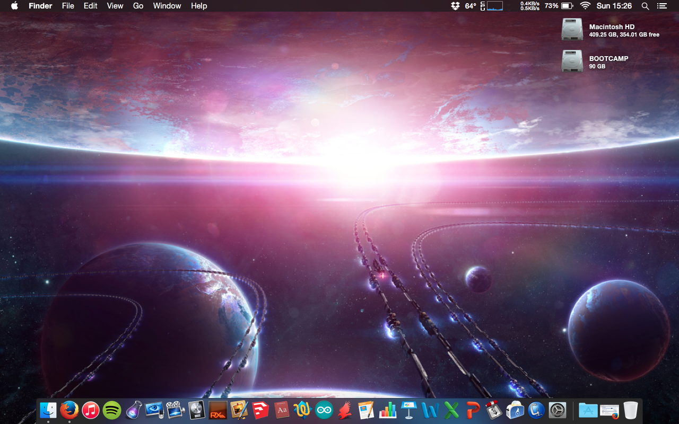
Task: Launch Keynote from the Dock
Action: [409, 410]
